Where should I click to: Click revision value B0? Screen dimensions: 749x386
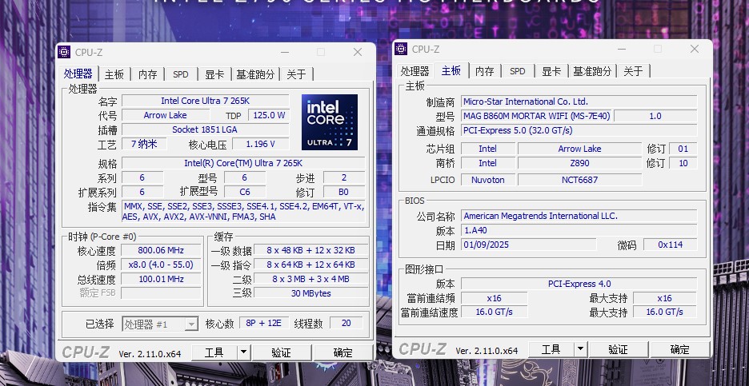pos(344,192)
